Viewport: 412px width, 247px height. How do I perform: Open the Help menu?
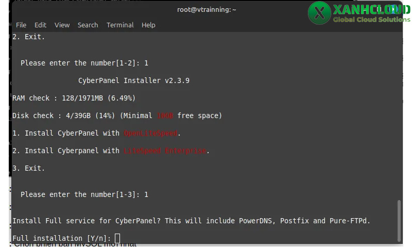[148, 25]
